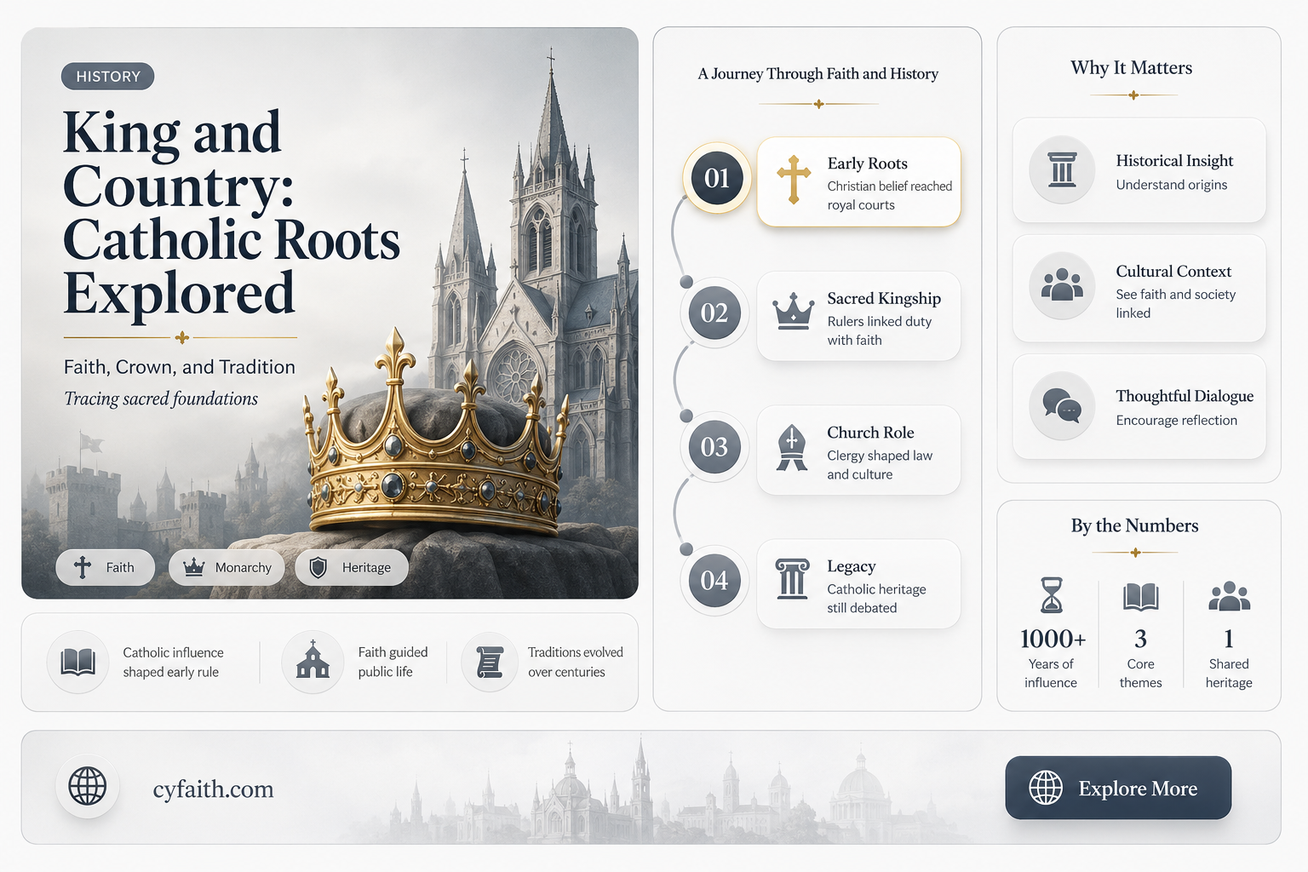Image resolution: width=1308 pixels, height=872 pixels.
Task: Open the Early Roots card title
Action: 867,163
